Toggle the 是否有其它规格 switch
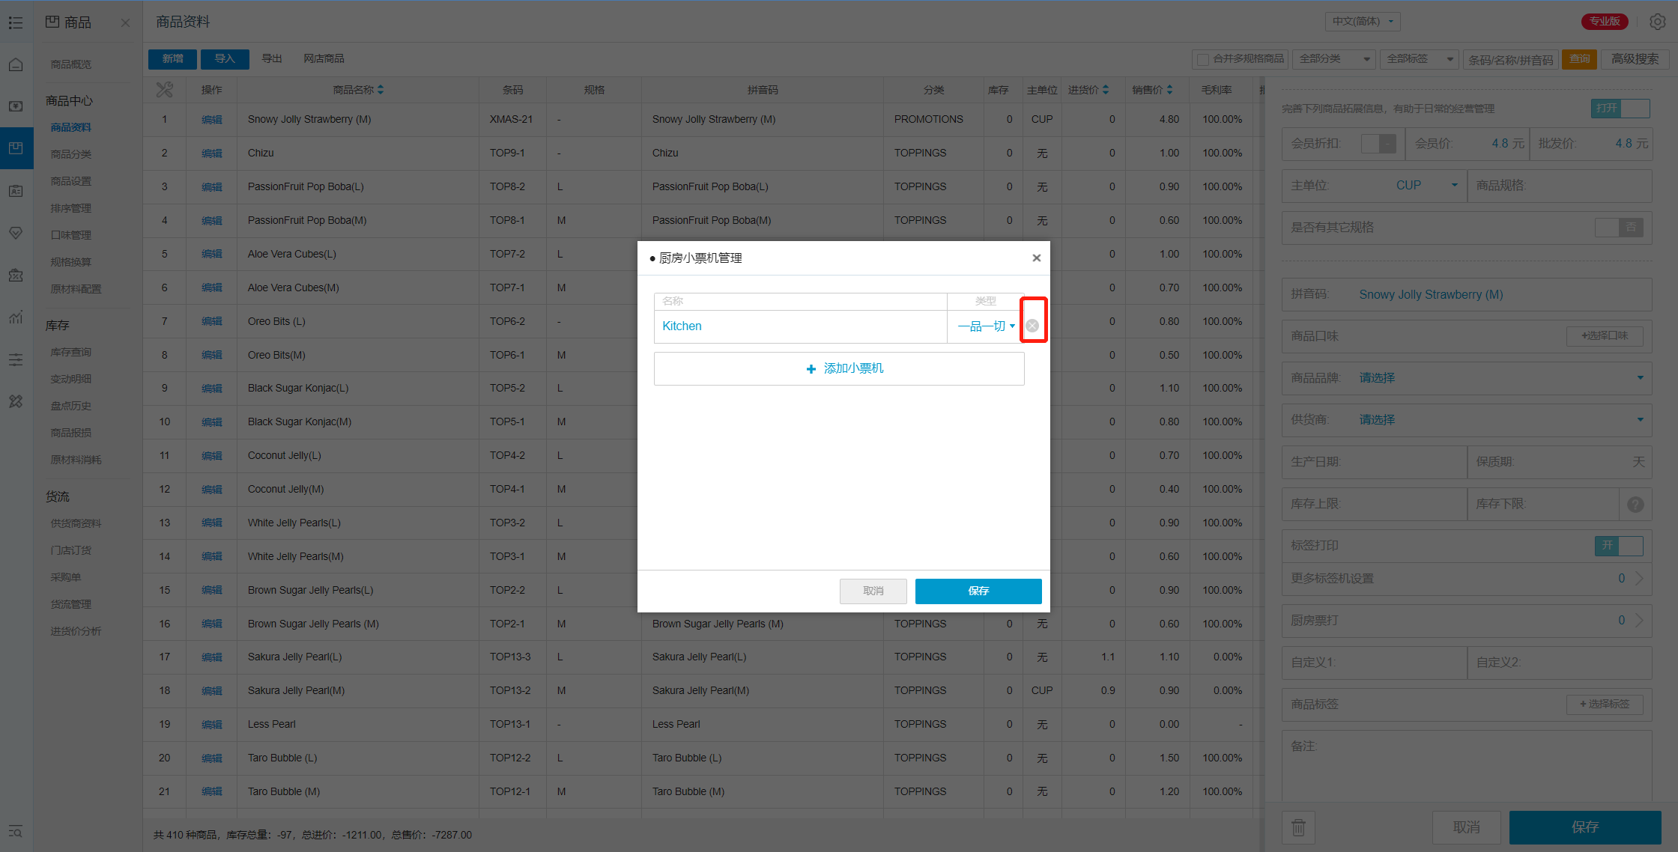The width and height of the screenshot is (1678, 852). (1618, 228)
